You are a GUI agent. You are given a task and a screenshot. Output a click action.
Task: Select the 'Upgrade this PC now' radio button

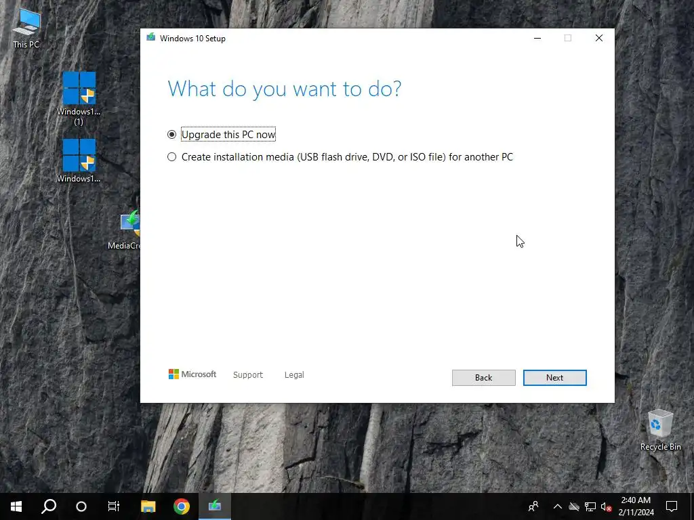[171, 135]
